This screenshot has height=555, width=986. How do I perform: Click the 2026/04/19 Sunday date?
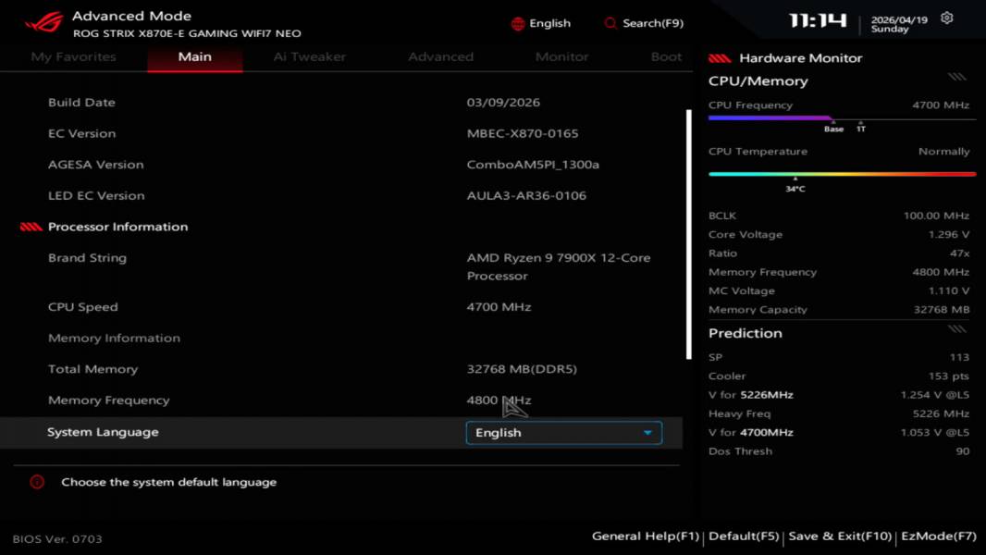point(899,24)
